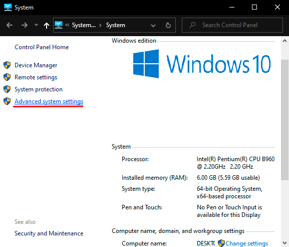
Task: Click the Computer name label
Action: pos(144,243)
